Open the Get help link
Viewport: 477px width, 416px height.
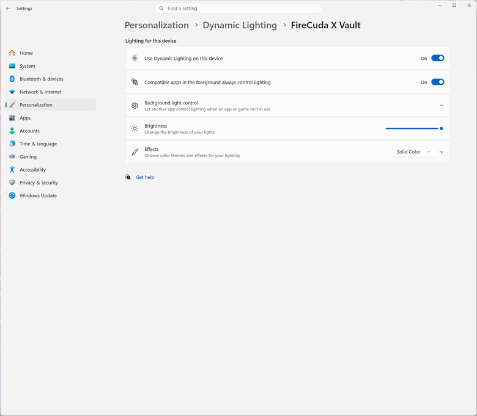point(145,177)
